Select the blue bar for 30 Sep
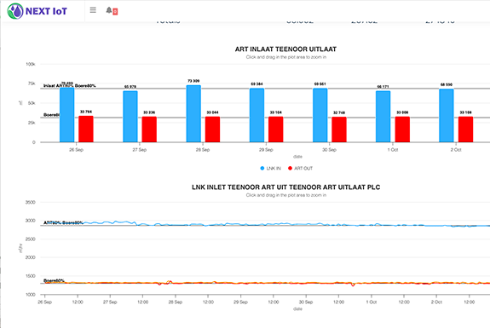This screenshot has height=328, width=490. (320, 115)
